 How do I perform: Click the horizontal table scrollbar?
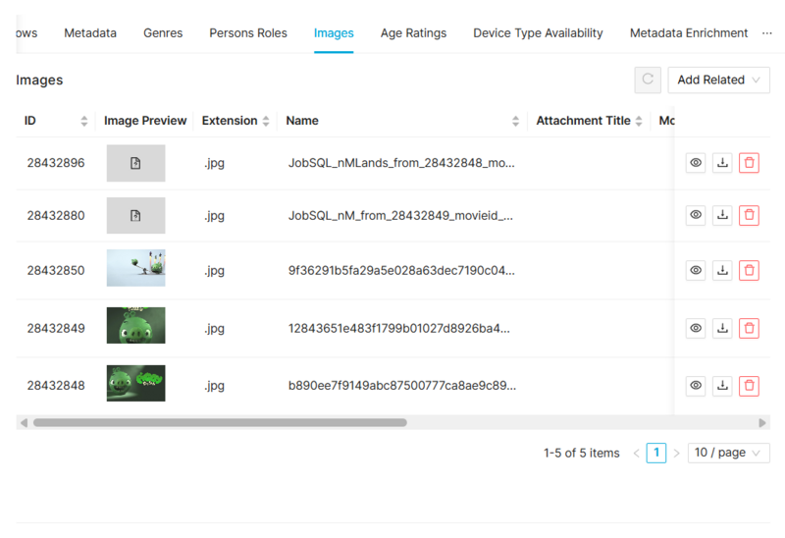click(220, 422)
